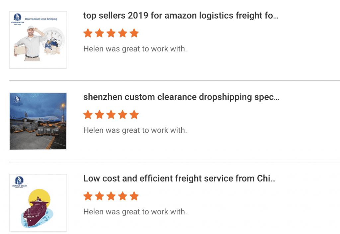The width and height of the screenshot is (340, 234).
Task: Click fifth star of top sellers 2019 rating
Action: click(134, 33)
